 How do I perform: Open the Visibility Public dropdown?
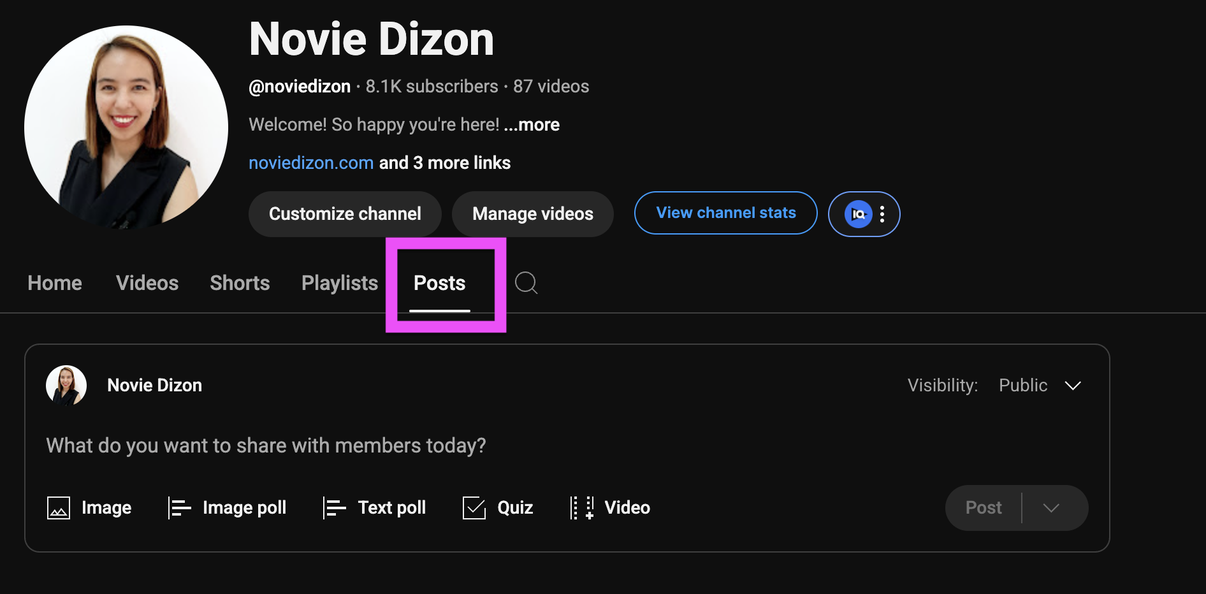[1040, 386]
